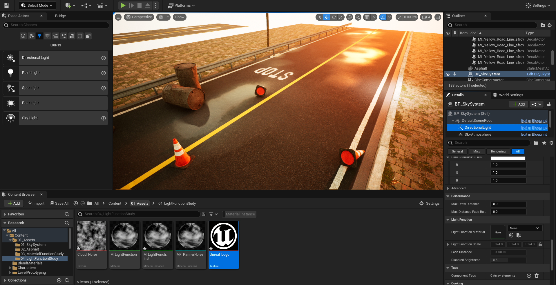Toggle scale snapping
Image resolution: width=556 pixels, height=285 pixels.
400,17
